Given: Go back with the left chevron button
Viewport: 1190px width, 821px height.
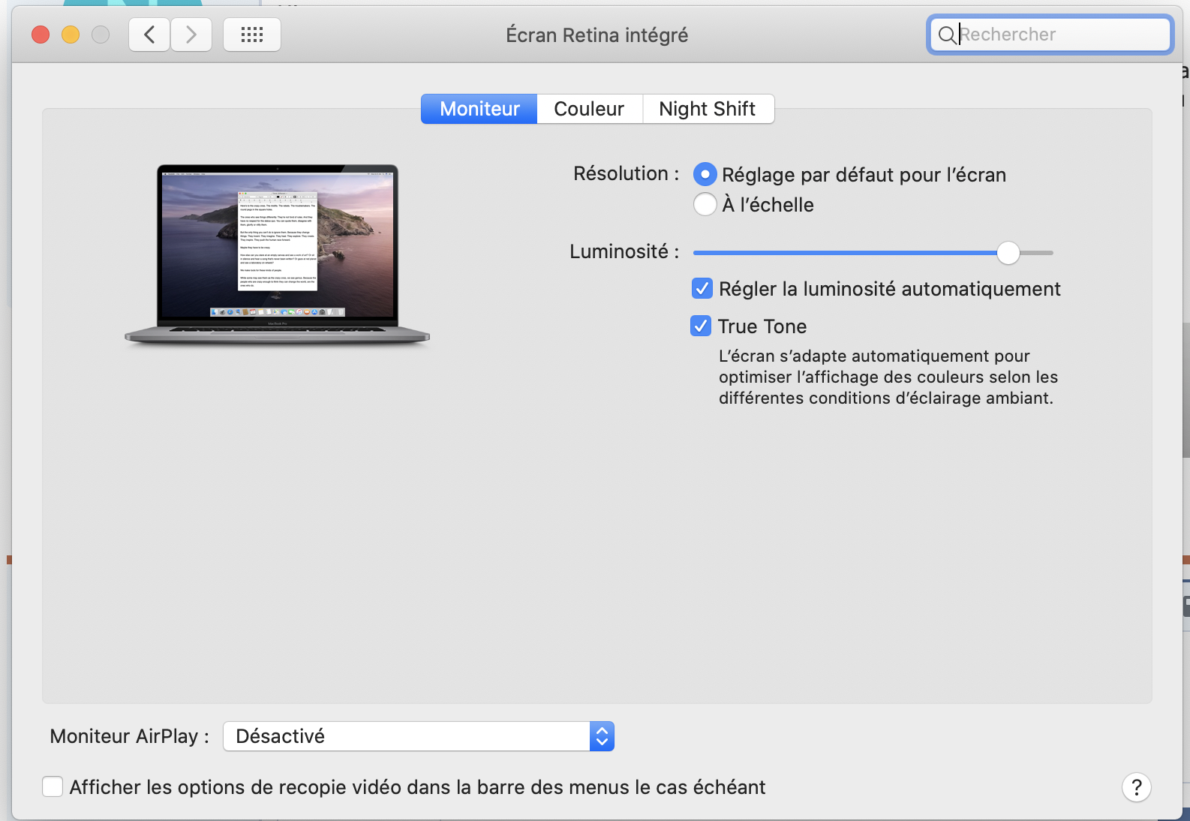Looking at the screenshot, I should [149, 35].
